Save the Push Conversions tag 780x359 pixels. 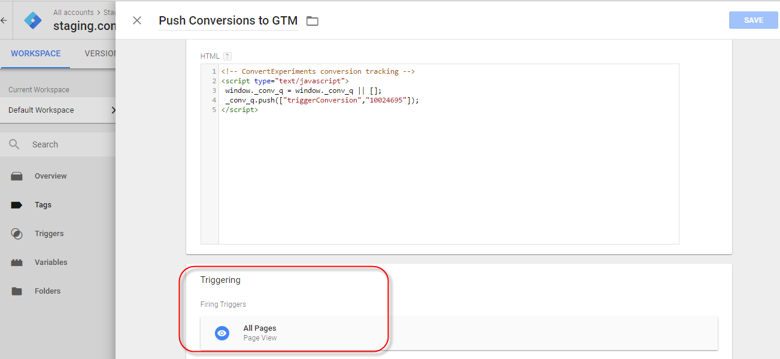[x=753, y=20]
